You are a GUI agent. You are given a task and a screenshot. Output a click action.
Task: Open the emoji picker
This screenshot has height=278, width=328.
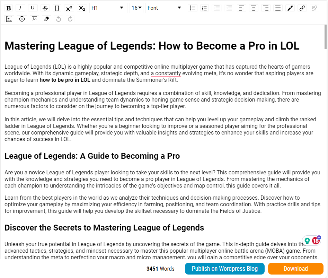(22, 19)
